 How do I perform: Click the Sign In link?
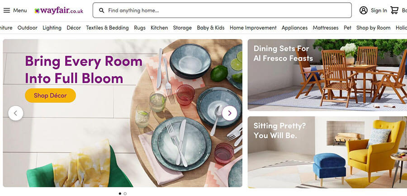tap(379, 10)
